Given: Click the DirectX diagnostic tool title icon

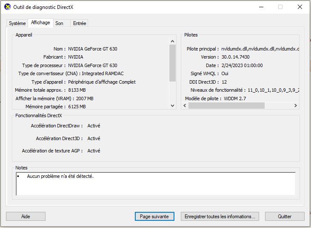Looking at the screenshot, I should pyautogui.click(x=8, y=7).
